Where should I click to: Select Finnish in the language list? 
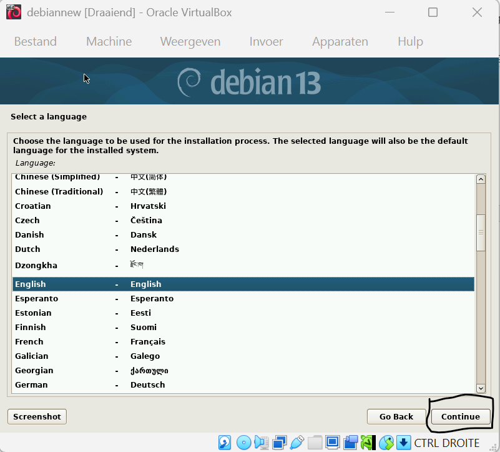(243, 328)
